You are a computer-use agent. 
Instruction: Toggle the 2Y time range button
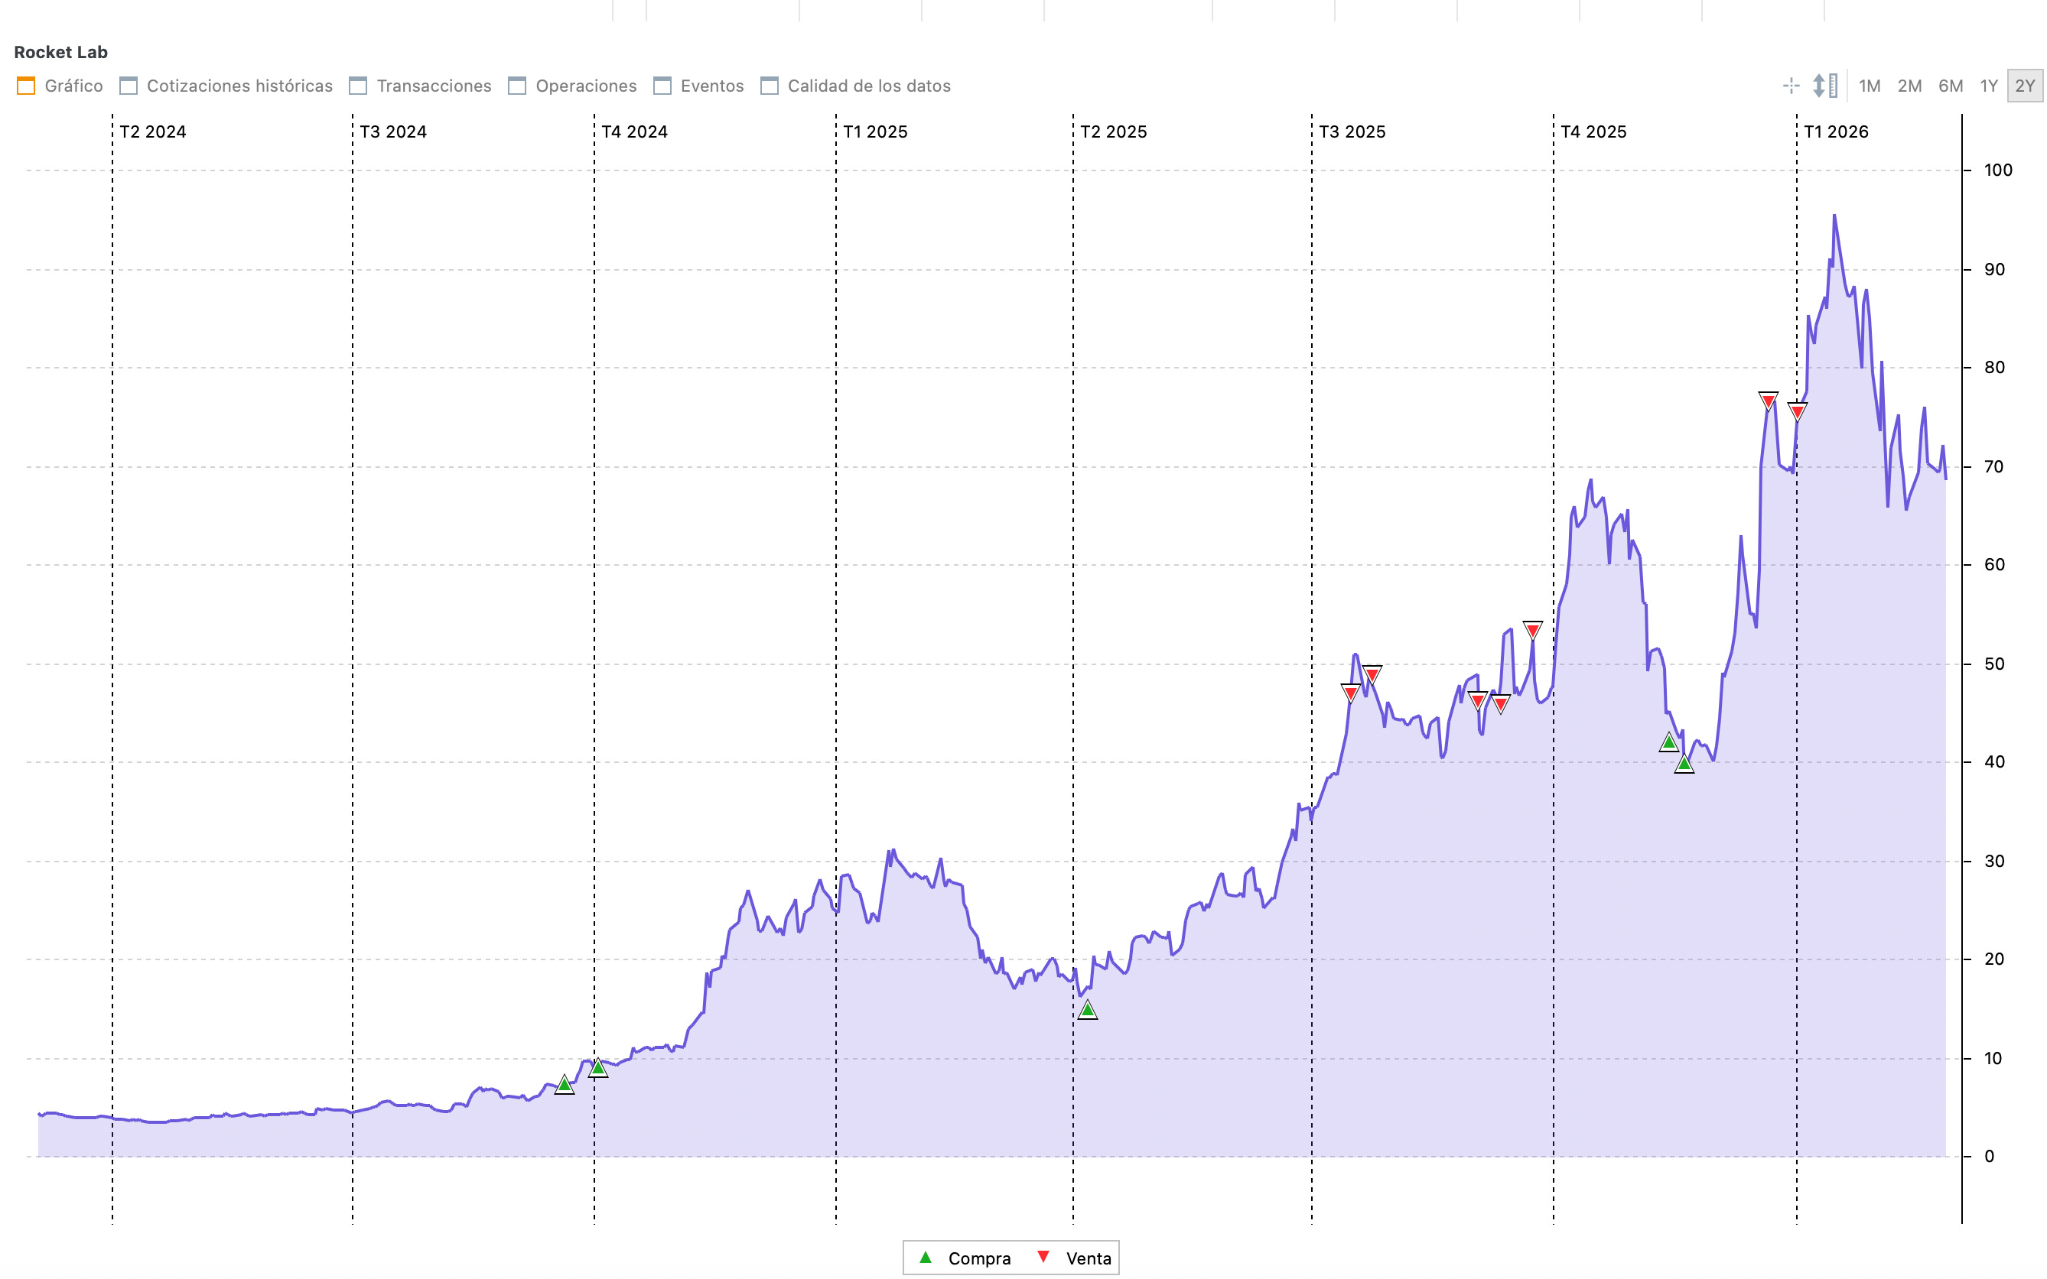click(x=2024, y=86)
